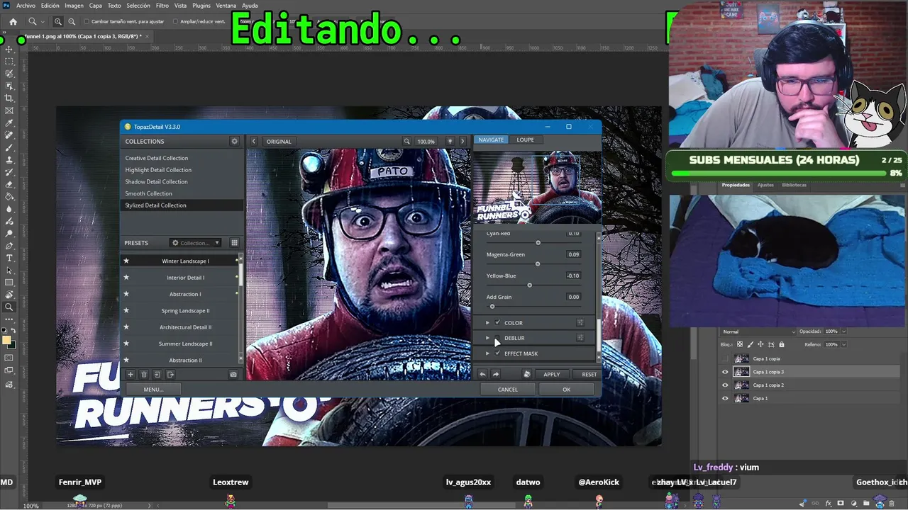Screen dimensions: 908x510
Task: Click the zoom in magnifier in options bar
Action: click(x=58, y=22)
